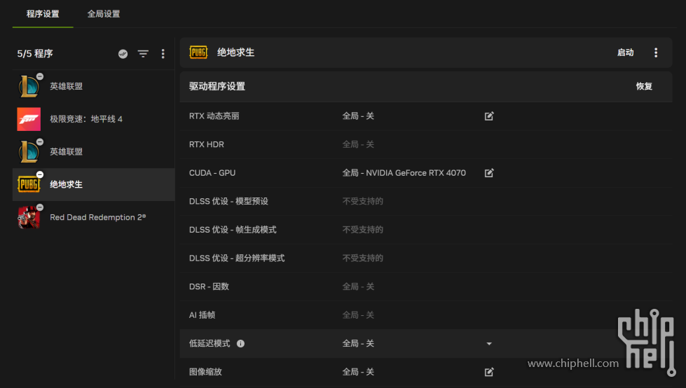Select the 绝地求生 entry label in program list
The width and height of the screenshot is (686, 388).
66,185
